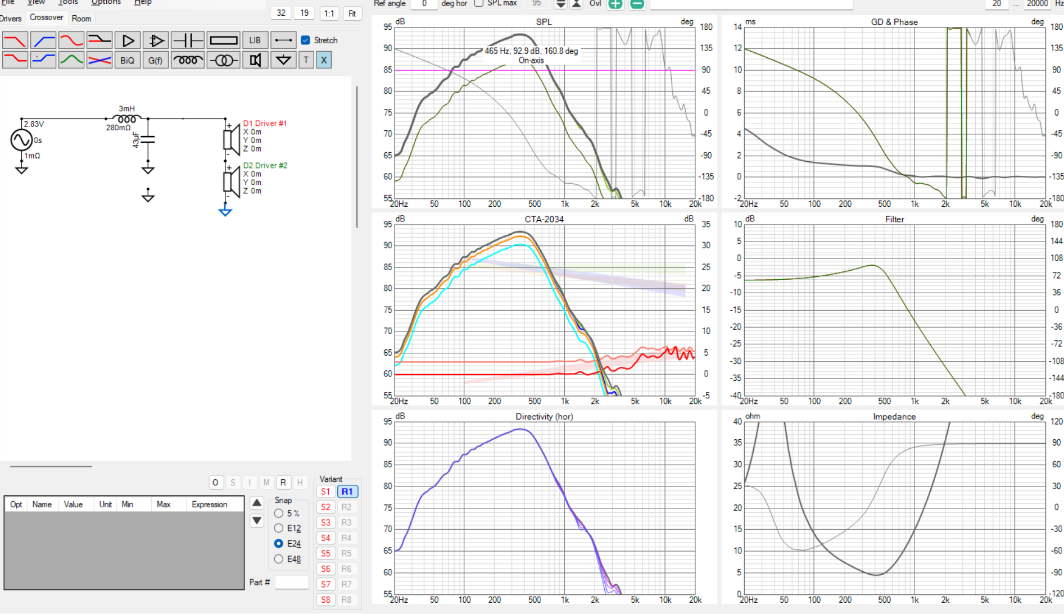Insert a G(f) transfer function block
This screenshot has height=614, width=1064.
click(156, 60)
